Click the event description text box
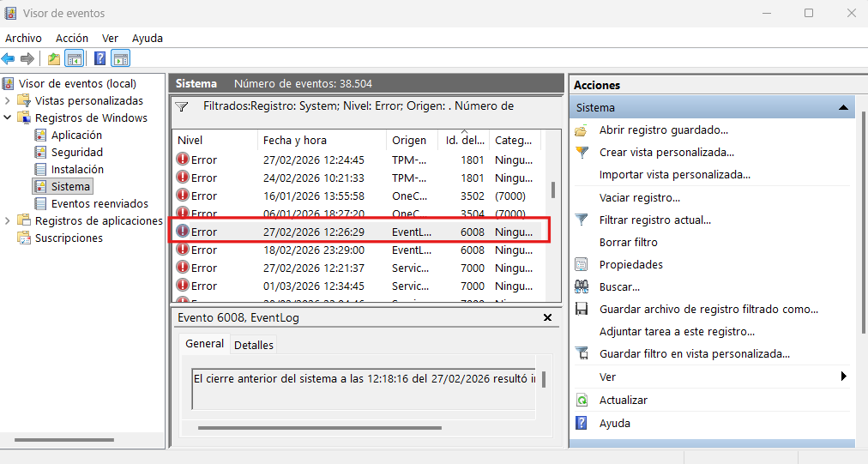Viewport: 868px width, 464px height. coord(364,389)
